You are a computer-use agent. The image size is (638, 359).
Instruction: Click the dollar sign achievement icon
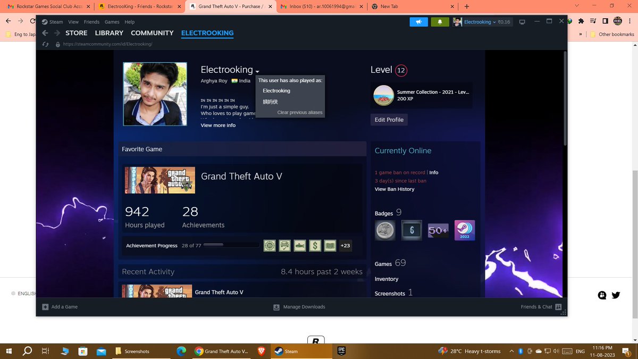coord(315,246)
